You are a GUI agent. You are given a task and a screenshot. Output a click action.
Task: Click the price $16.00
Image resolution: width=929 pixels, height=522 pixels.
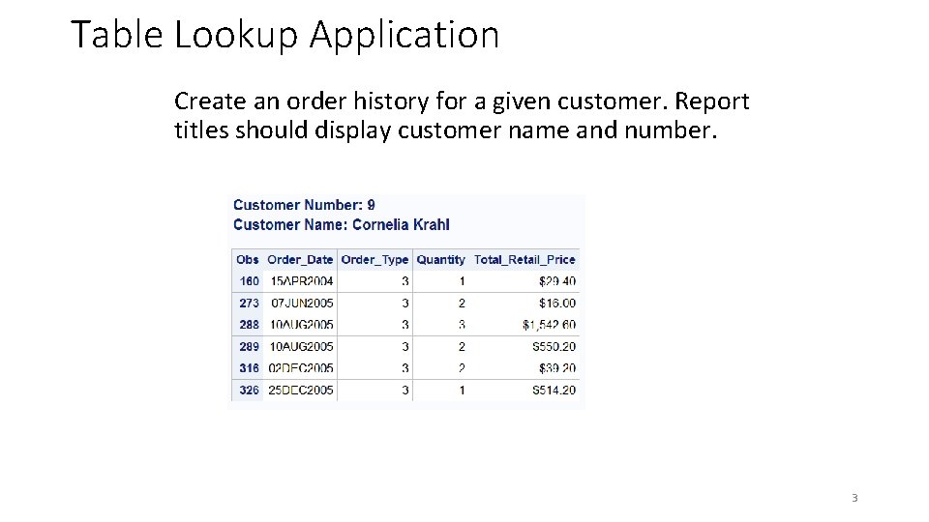[x=557, y=303]
